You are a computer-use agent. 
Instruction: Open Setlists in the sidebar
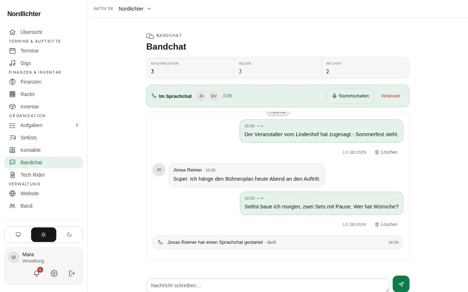point(44,138)
